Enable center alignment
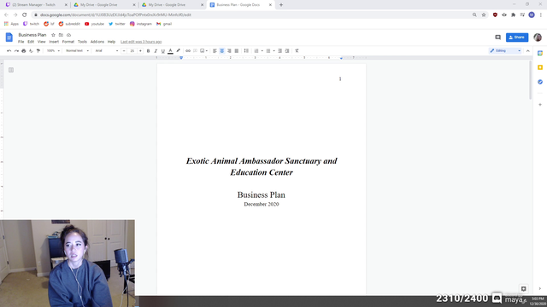547x307 pixels. 222,51
